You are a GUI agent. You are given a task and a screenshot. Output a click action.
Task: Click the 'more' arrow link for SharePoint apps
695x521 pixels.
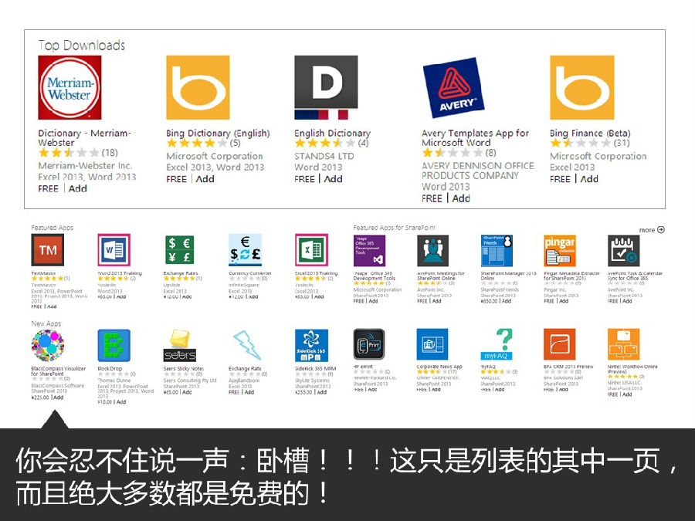pyautogui.click(x=652, y=229)
